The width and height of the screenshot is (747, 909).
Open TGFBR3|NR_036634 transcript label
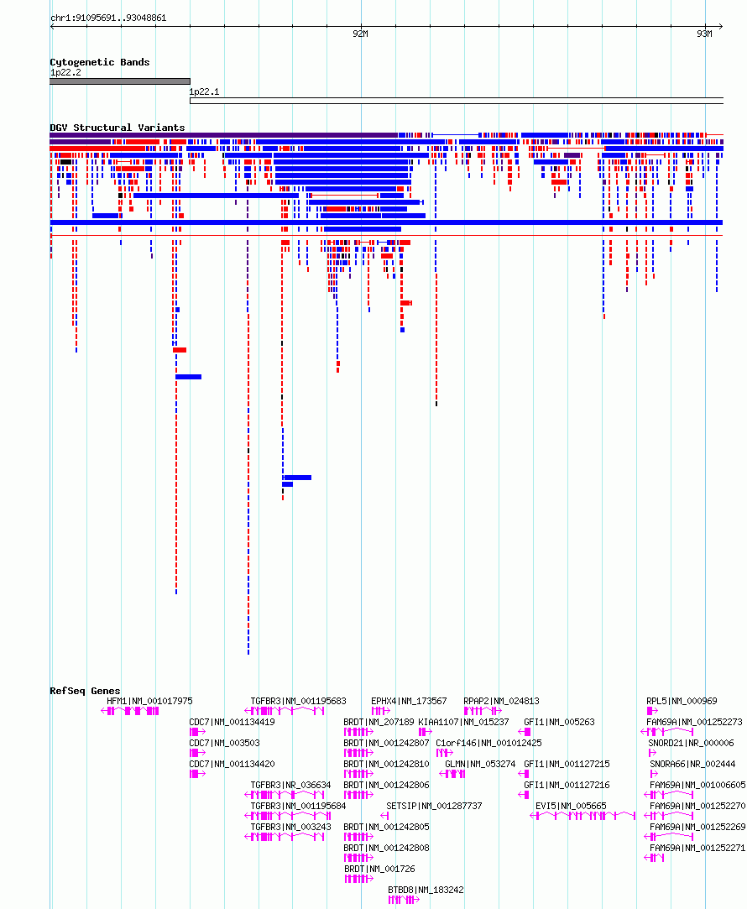click(291, 785)
